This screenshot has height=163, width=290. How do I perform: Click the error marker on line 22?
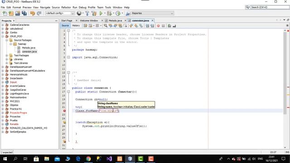(x=64, y=110)
